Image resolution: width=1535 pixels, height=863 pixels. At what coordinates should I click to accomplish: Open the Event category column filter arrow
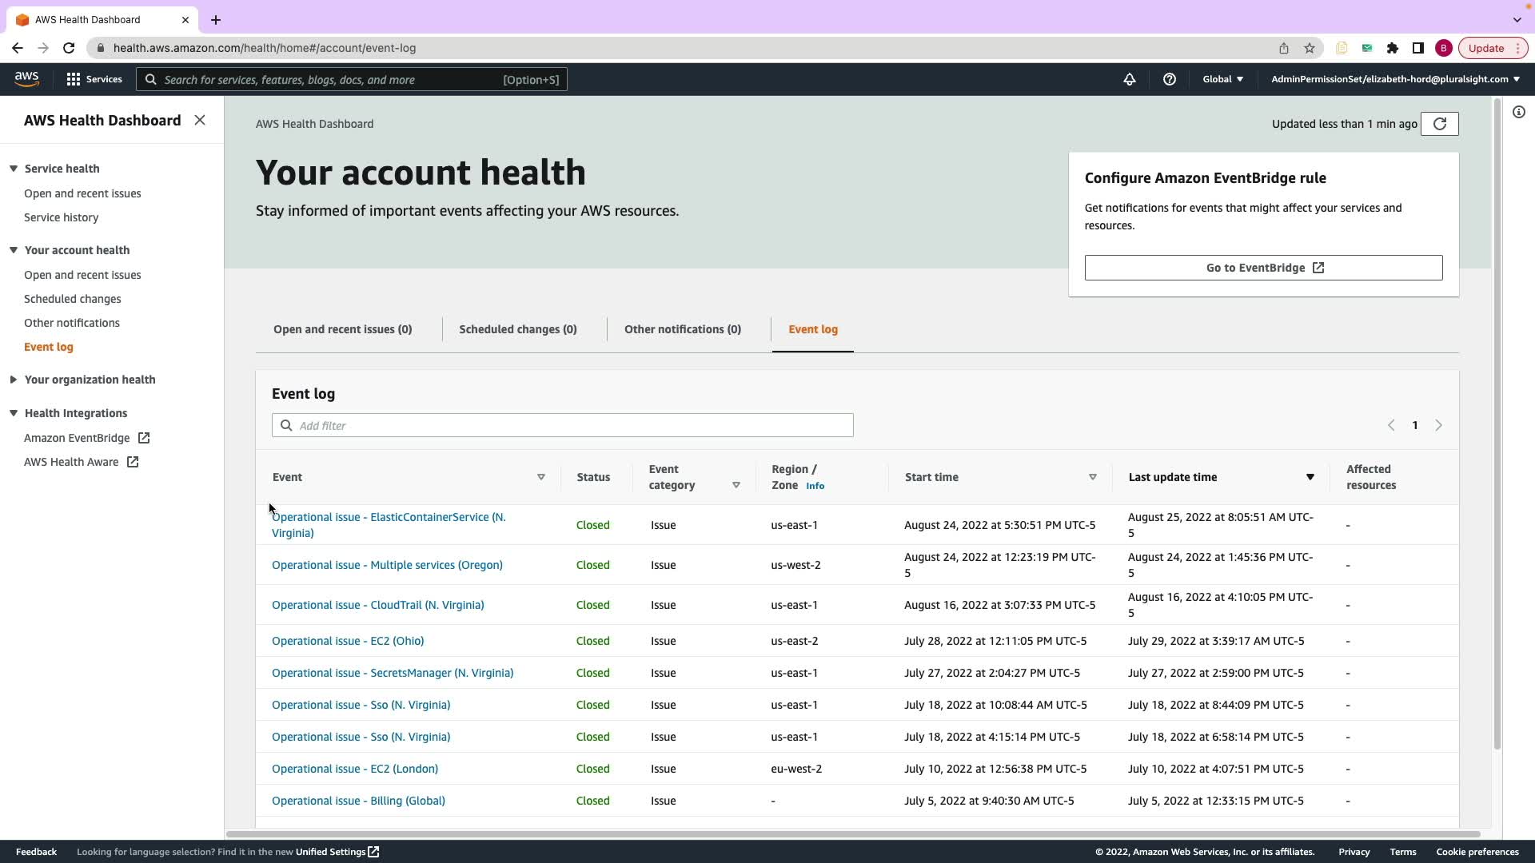coord(736,485)
